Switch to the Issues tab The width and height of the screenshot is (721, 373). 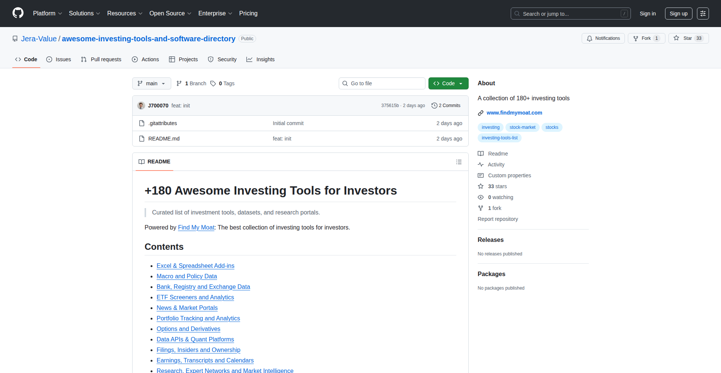pos(59,59)
